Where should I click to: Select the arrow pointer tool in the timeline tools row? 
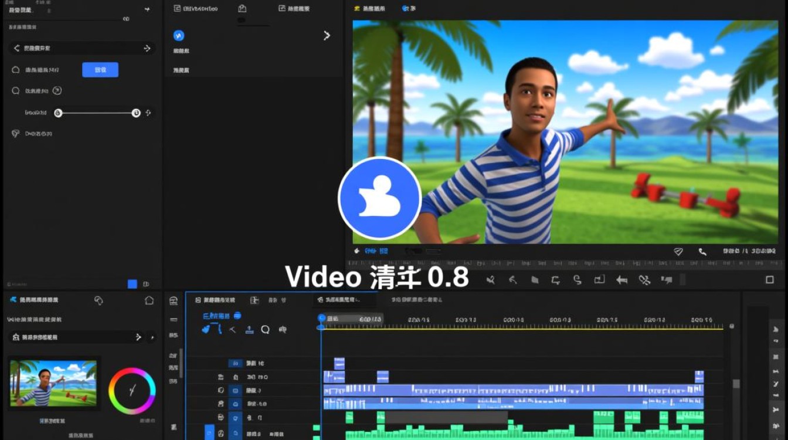coord(232,330)
